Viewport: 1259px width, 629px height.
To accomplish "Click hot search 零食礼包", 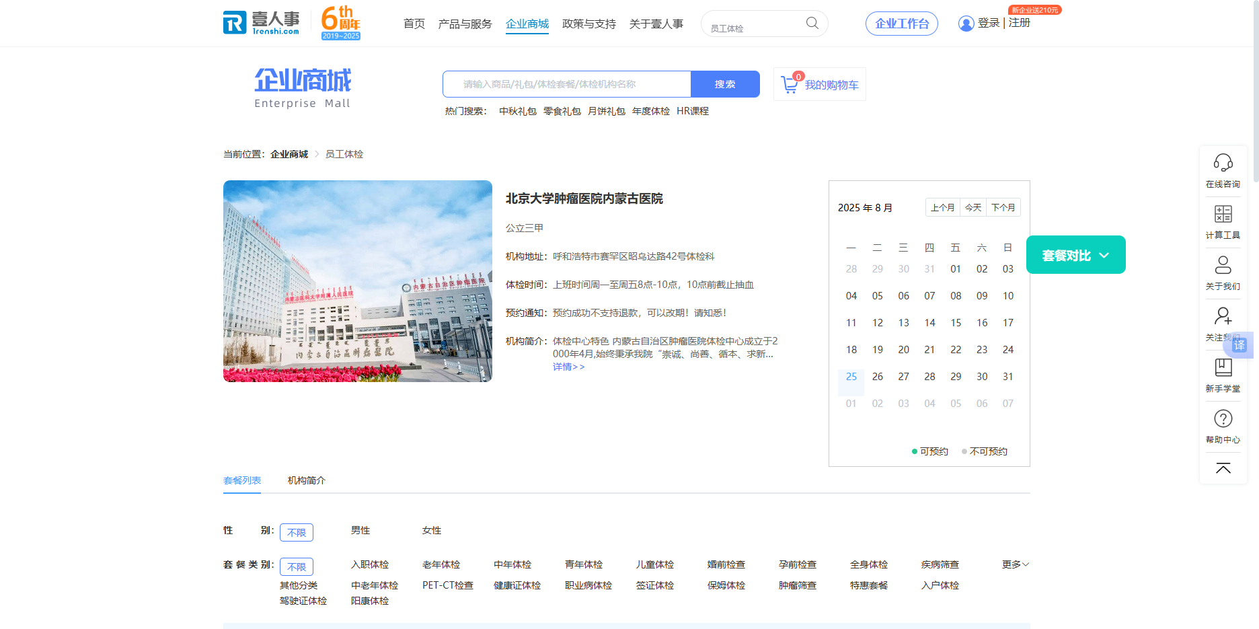I will click(562, 111).
